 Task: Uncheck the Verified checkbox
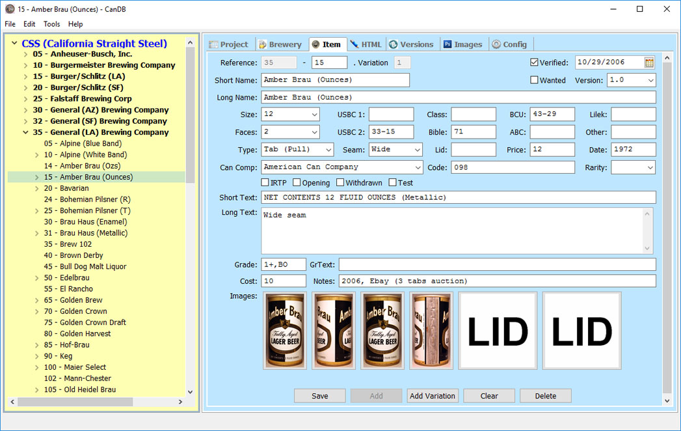534,63
